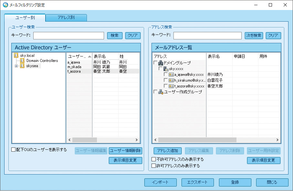Select the m_okada user row
293x191 pixels.
pyautogui.click(x=103, y=67)
